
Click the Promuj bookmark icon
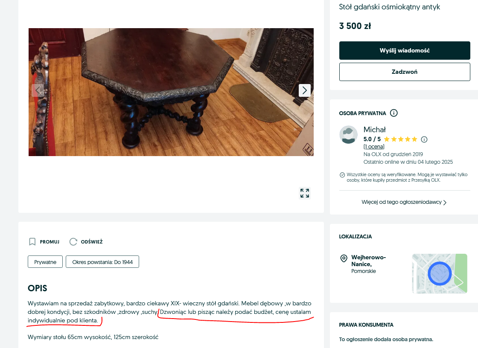click(32, 242)
